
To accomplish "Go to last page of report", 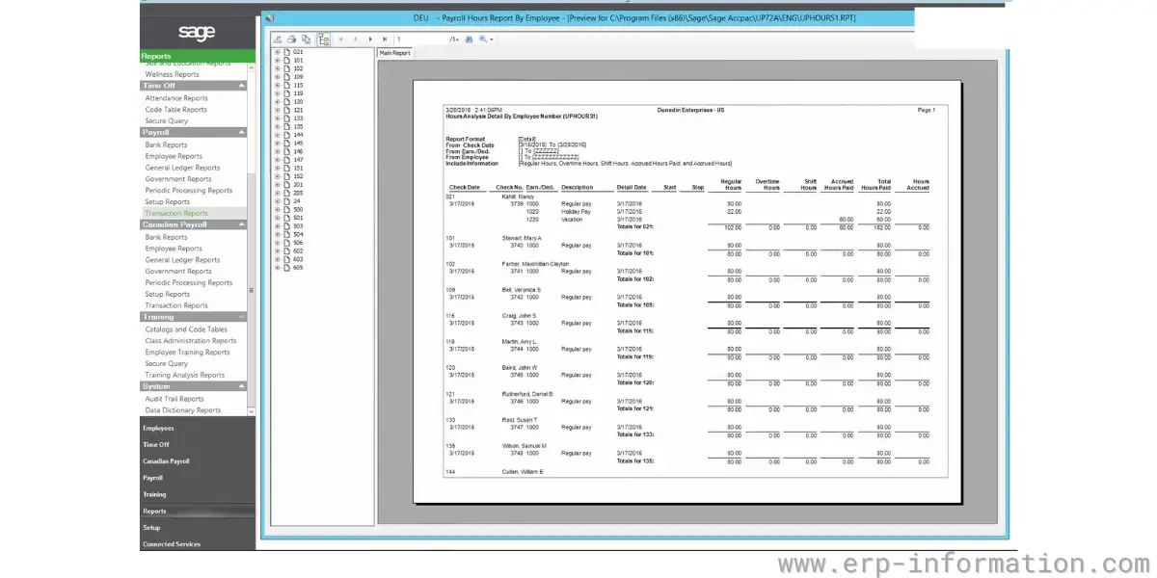I will point(385,39).
